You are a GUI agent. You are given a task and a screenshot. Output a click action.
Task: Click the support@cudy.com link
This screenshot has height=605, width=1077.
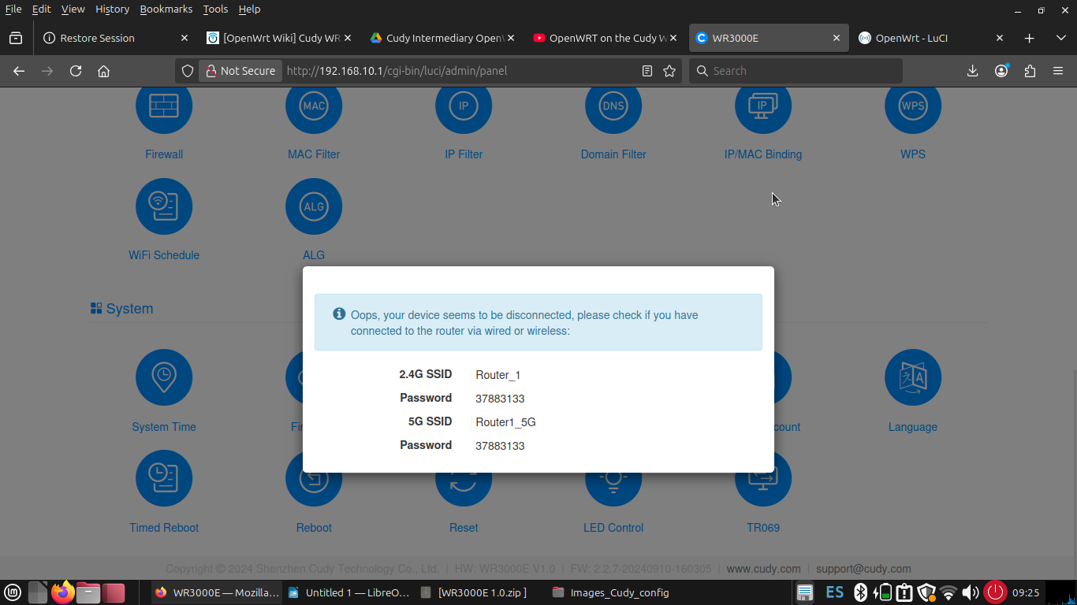point(863,569)
